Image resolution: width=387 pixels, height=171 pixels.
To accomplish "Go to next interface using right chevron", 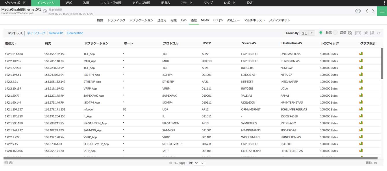I will [x=373, y=11].
